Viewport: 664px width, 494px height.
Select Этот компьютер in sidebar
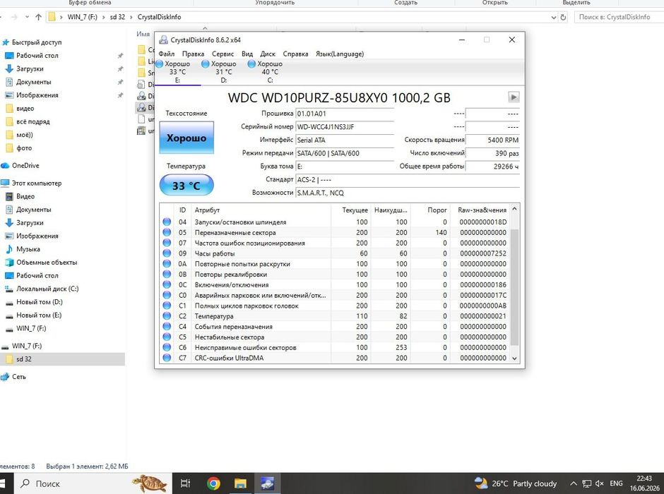pyautogui.click(x=37, y=183)
